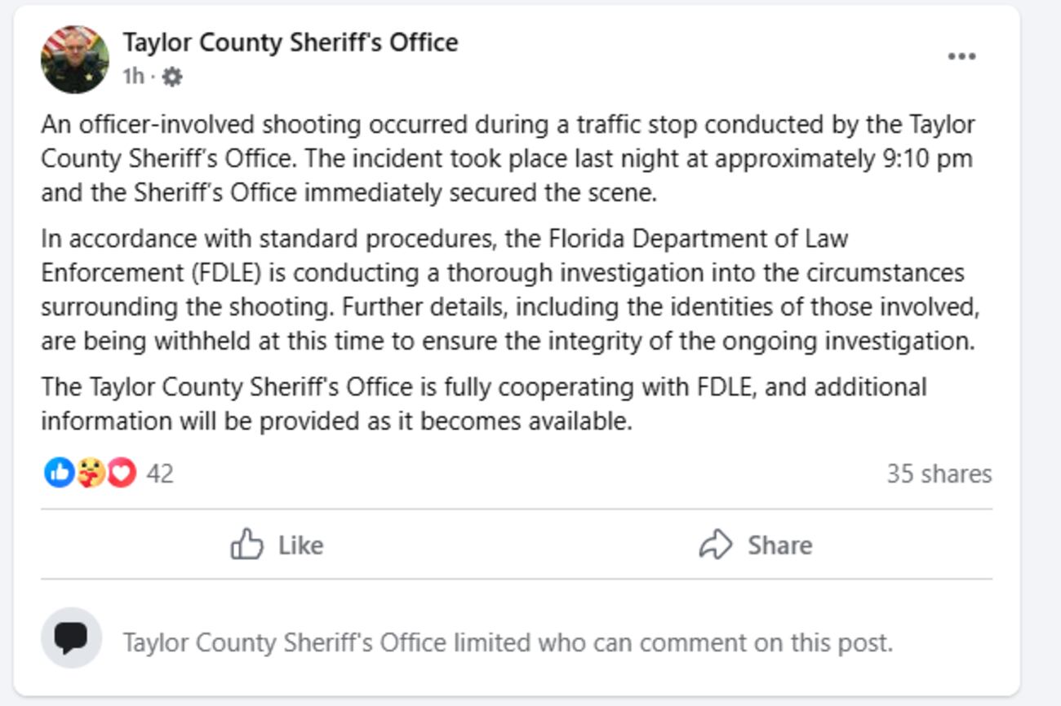Click the paragraph about cooperating with FDLE

tap(483, 404)
